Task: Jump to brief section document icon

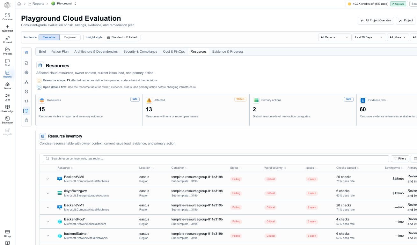Action: tap(26, 63)
